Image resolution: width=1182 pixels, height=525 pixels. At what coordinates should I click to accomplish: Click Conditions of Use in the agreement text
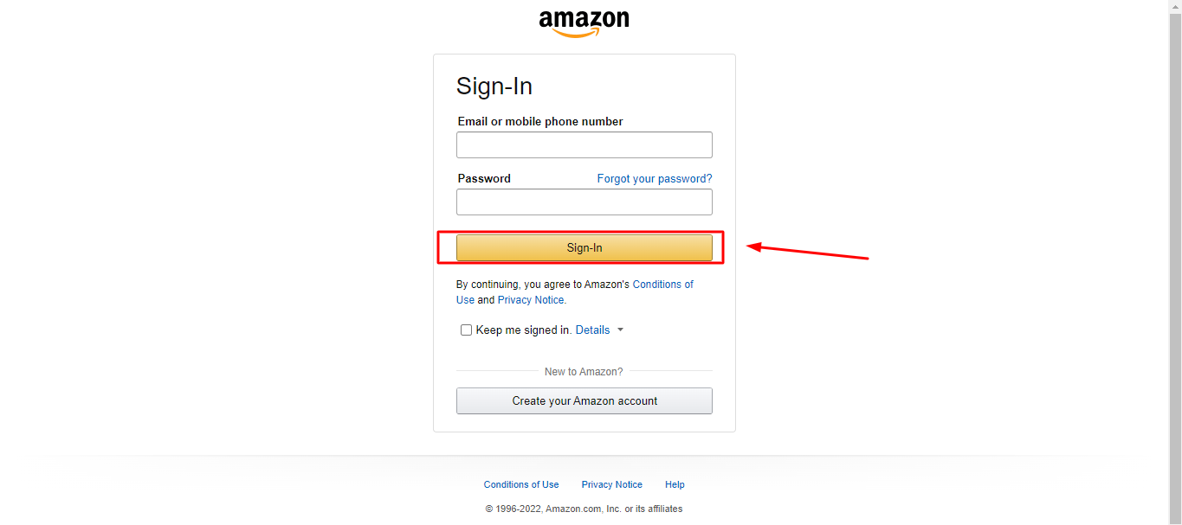coord(662,284)
